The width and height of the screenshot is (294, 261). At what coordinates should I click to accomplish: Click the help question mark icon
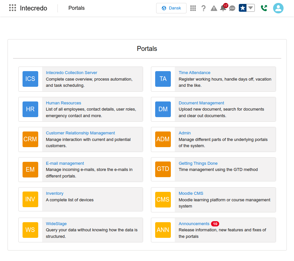tap(204, 8)
